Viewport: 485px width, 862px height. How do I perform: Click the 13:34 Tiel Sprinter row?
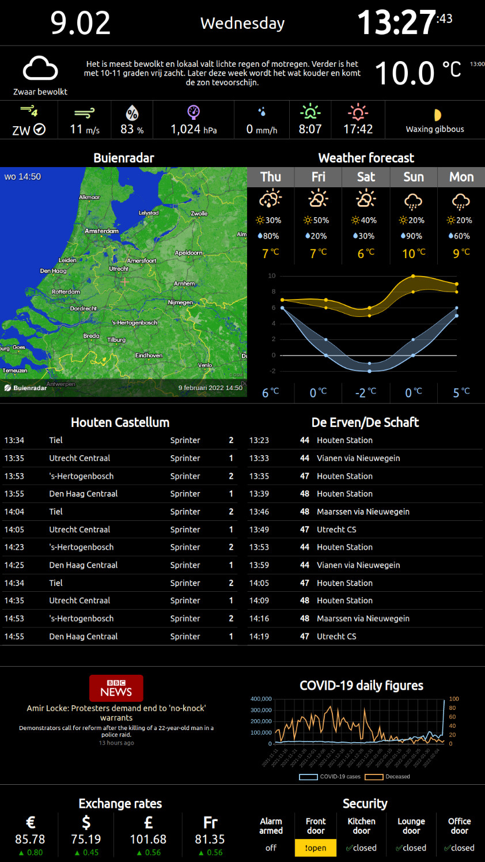point(119,440)
